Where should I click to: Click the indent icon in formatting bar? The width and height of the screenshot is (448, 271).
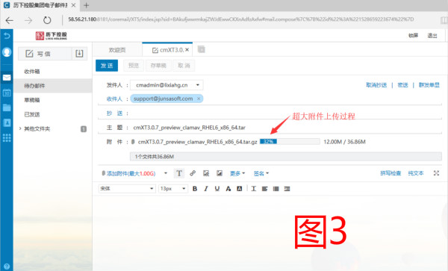[287, 189]
